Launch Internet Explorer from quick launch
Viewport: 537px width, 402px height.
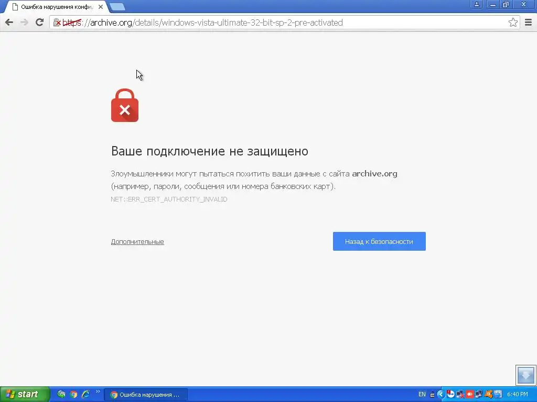point(85,394)
